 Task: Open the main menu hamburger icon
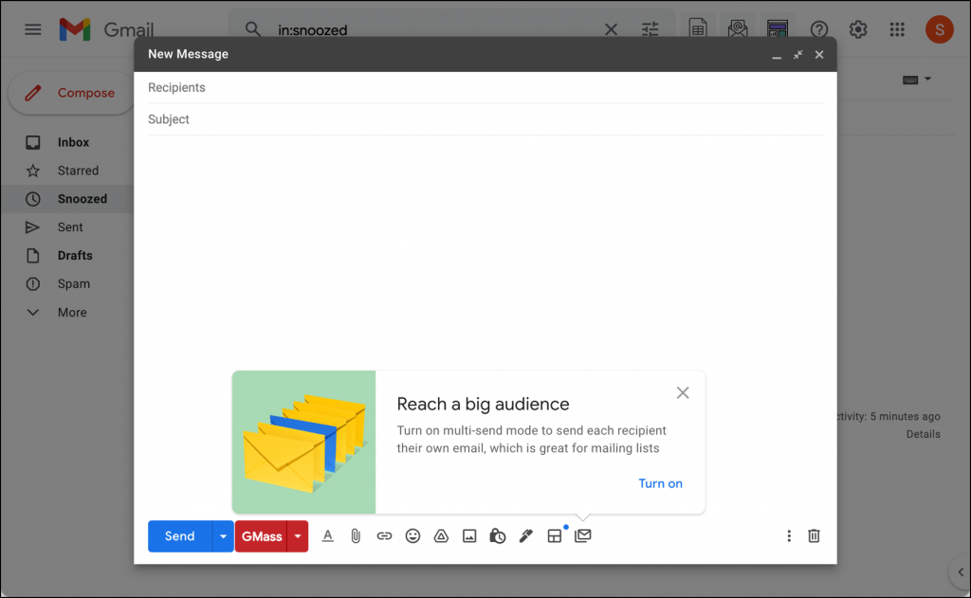tap(33, 29)
